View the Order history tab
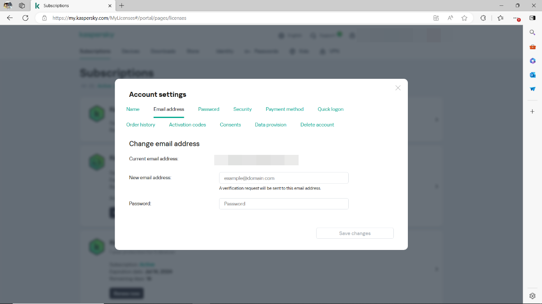The image size is (542, 304). pyautogui.click(x=141, y=125)
